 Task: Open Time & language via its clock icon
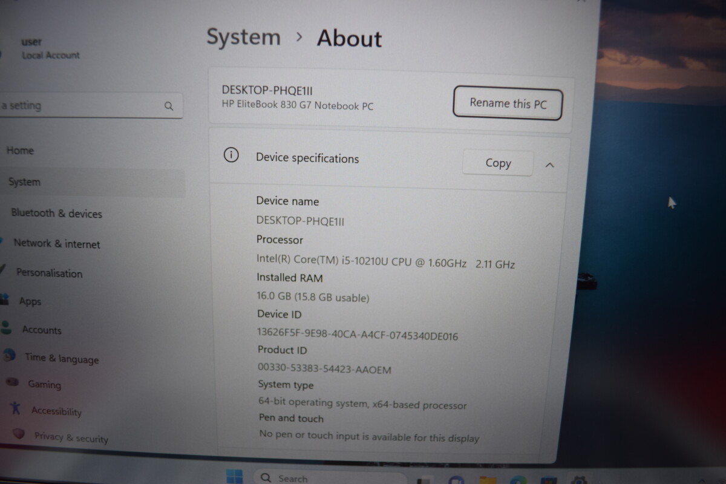pos(8,355)
